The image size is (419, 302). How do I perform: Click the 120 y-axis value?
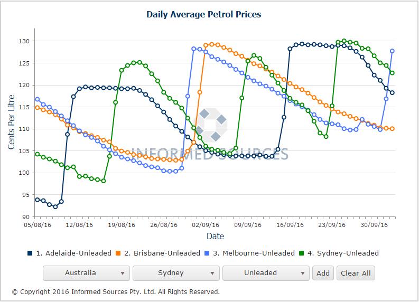click(x=24, y=85)
